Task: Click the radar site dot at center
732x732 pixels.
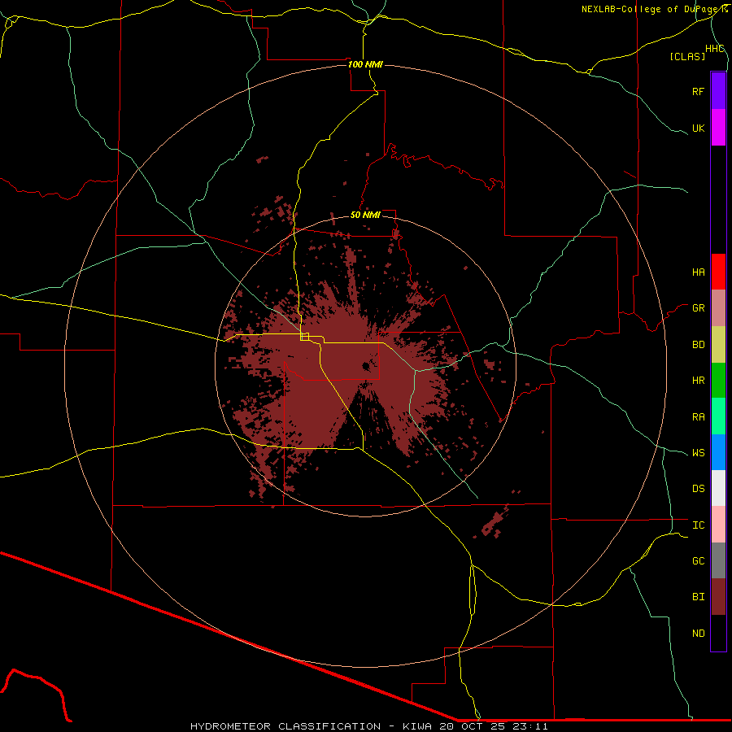Action: click(366, 367)
